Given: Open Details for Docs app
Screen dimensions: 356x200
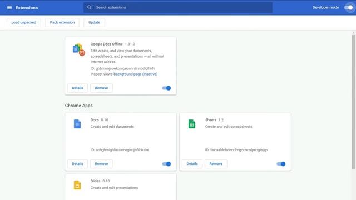Looking at the screenshot, I should click(77, 164).
